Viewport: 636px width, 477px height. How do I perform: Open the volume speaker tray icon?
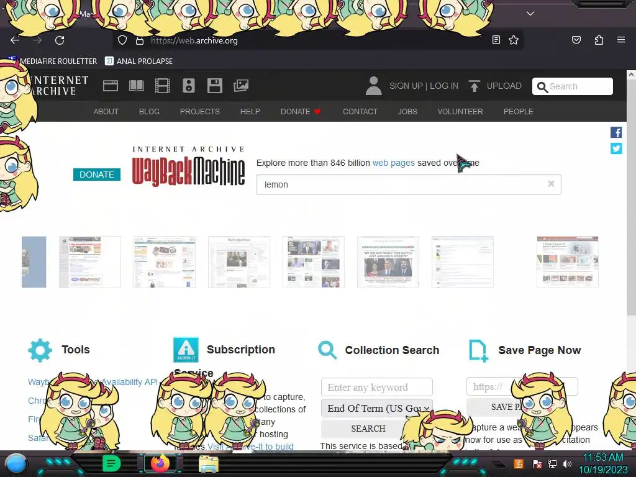(x=566, y=463)
